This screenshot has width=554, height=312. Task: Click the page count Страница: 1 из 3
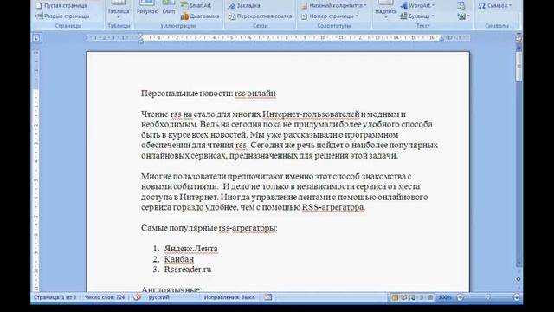(x=55, y=297)
